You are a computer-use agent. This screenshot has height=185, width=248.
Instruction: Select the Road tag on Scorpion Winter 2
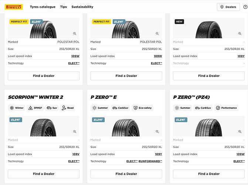point(67,108)
